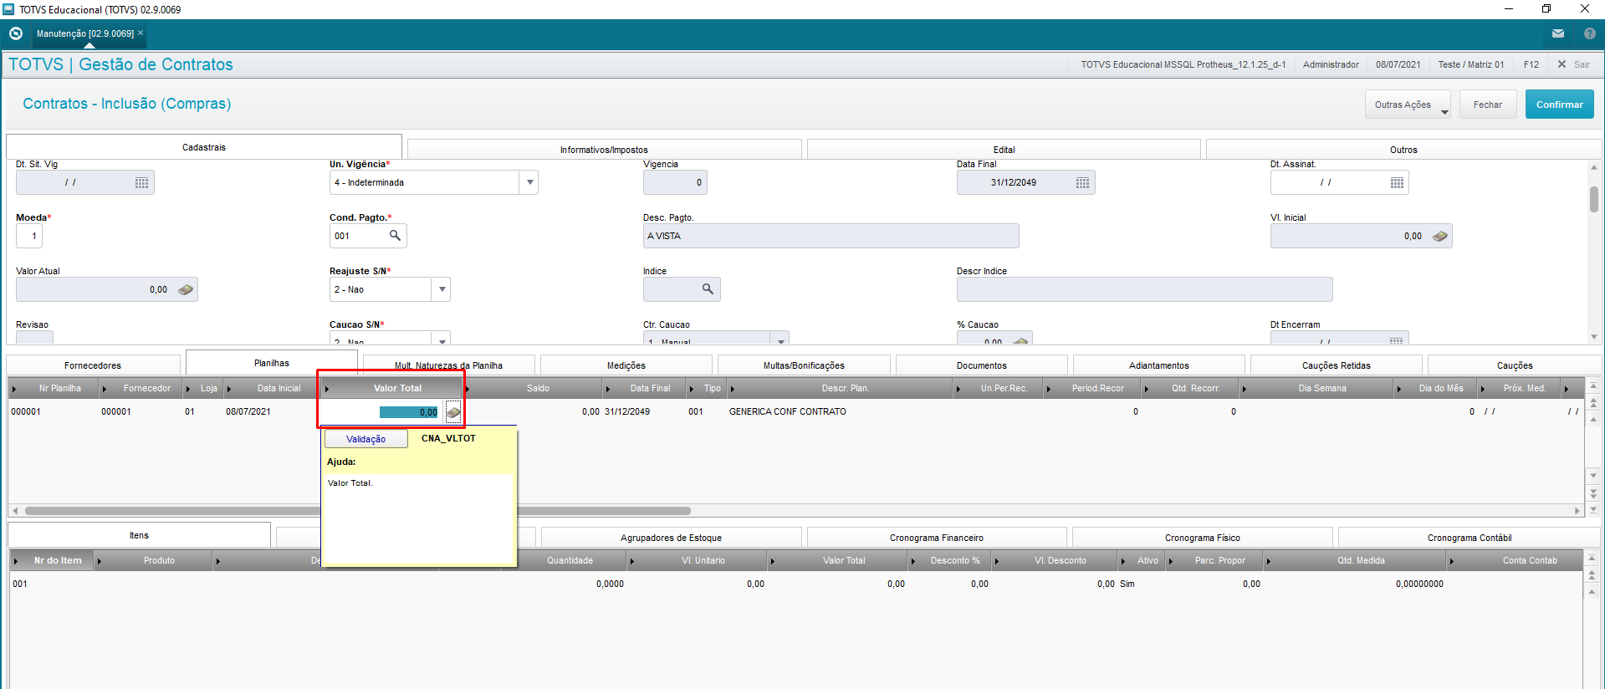Image resolution: width=1605 pixels, height=689 pixels.
Task: Click item row 001 cell
Action: [20, 584]
